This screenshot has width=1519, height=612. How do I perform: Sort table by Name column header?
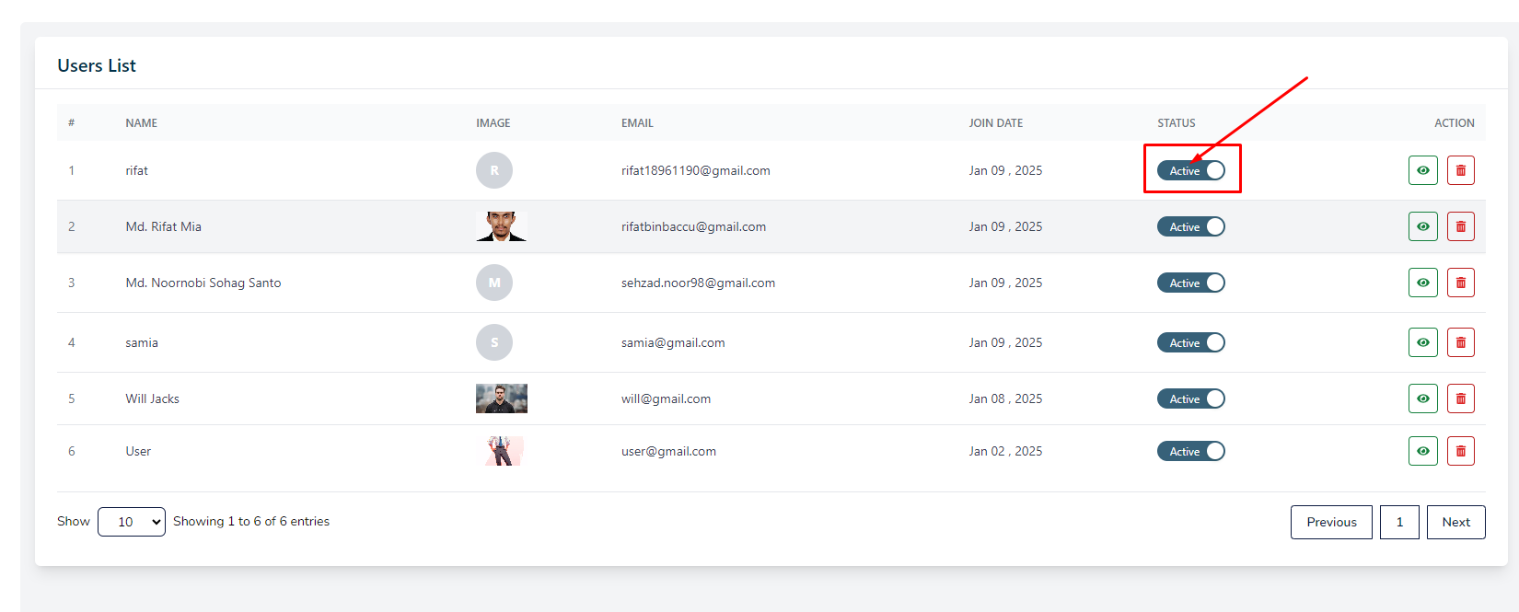(142, 122)
